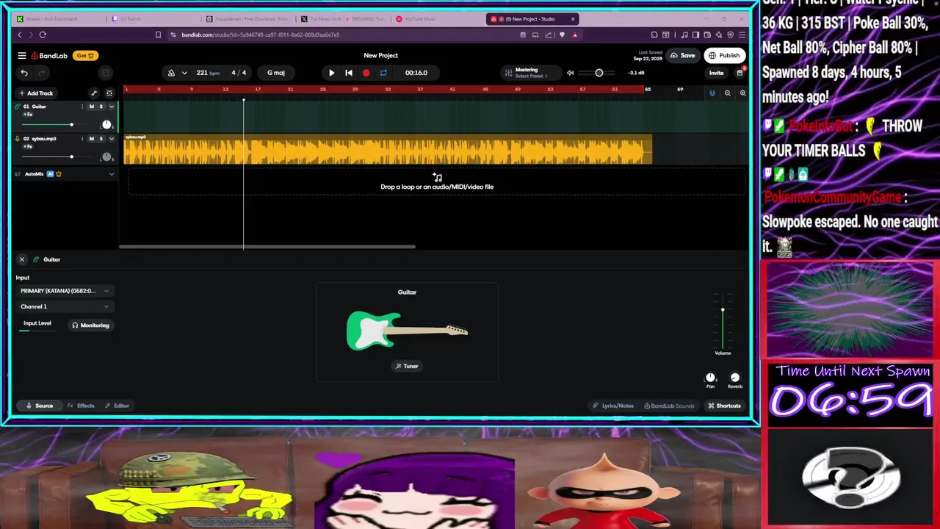Toggle the metronome icon

(171, 73)
